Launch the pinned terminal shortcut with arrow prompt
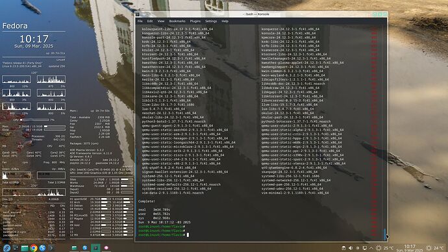The width and height of the screenshot is (448, 252). pos(51,248)
